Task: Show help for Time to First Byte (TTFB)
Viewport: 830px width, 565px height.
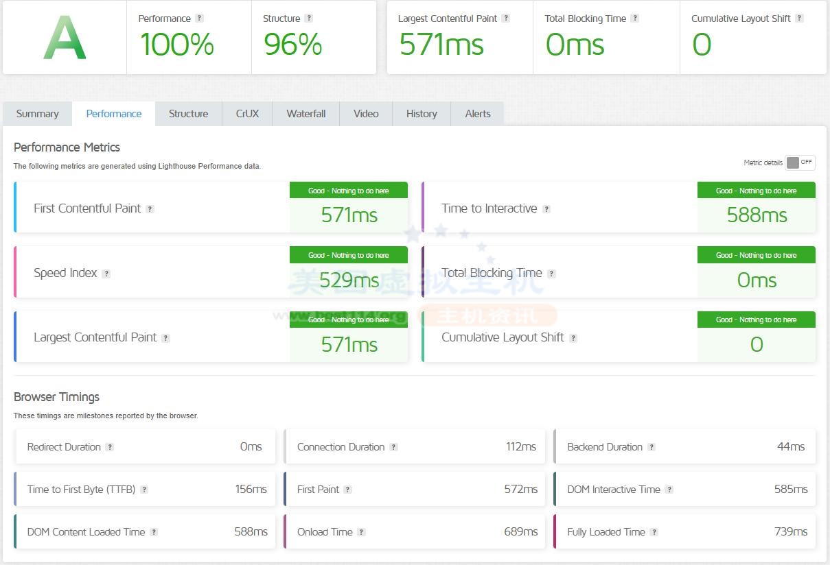Action: (x=144, y=490)
